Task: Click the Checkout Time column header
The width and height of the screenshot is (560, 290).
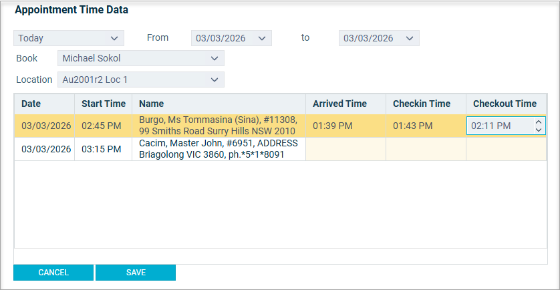Action: click(506, 104)
